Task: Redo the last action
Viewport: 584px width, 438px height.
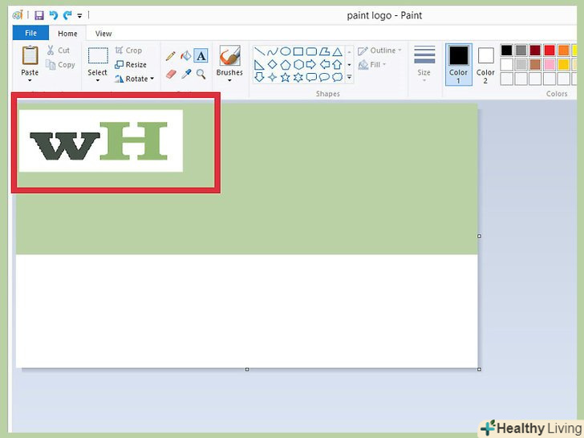Action: tap(67, 15)
